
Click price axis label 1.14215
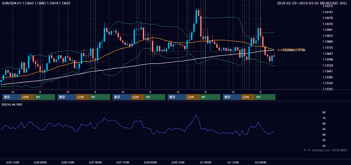328,6
